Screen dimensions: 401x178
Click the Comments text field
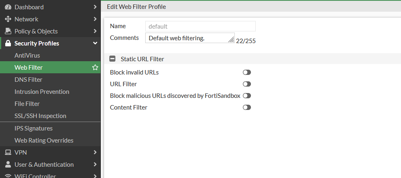pyautogui.click(x=187, y=38)
